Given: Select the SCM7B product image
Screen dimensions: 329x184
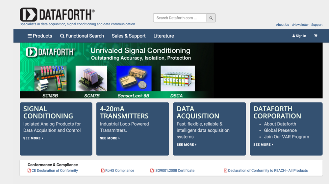Looking at the screenshot, I should [91, 78].
